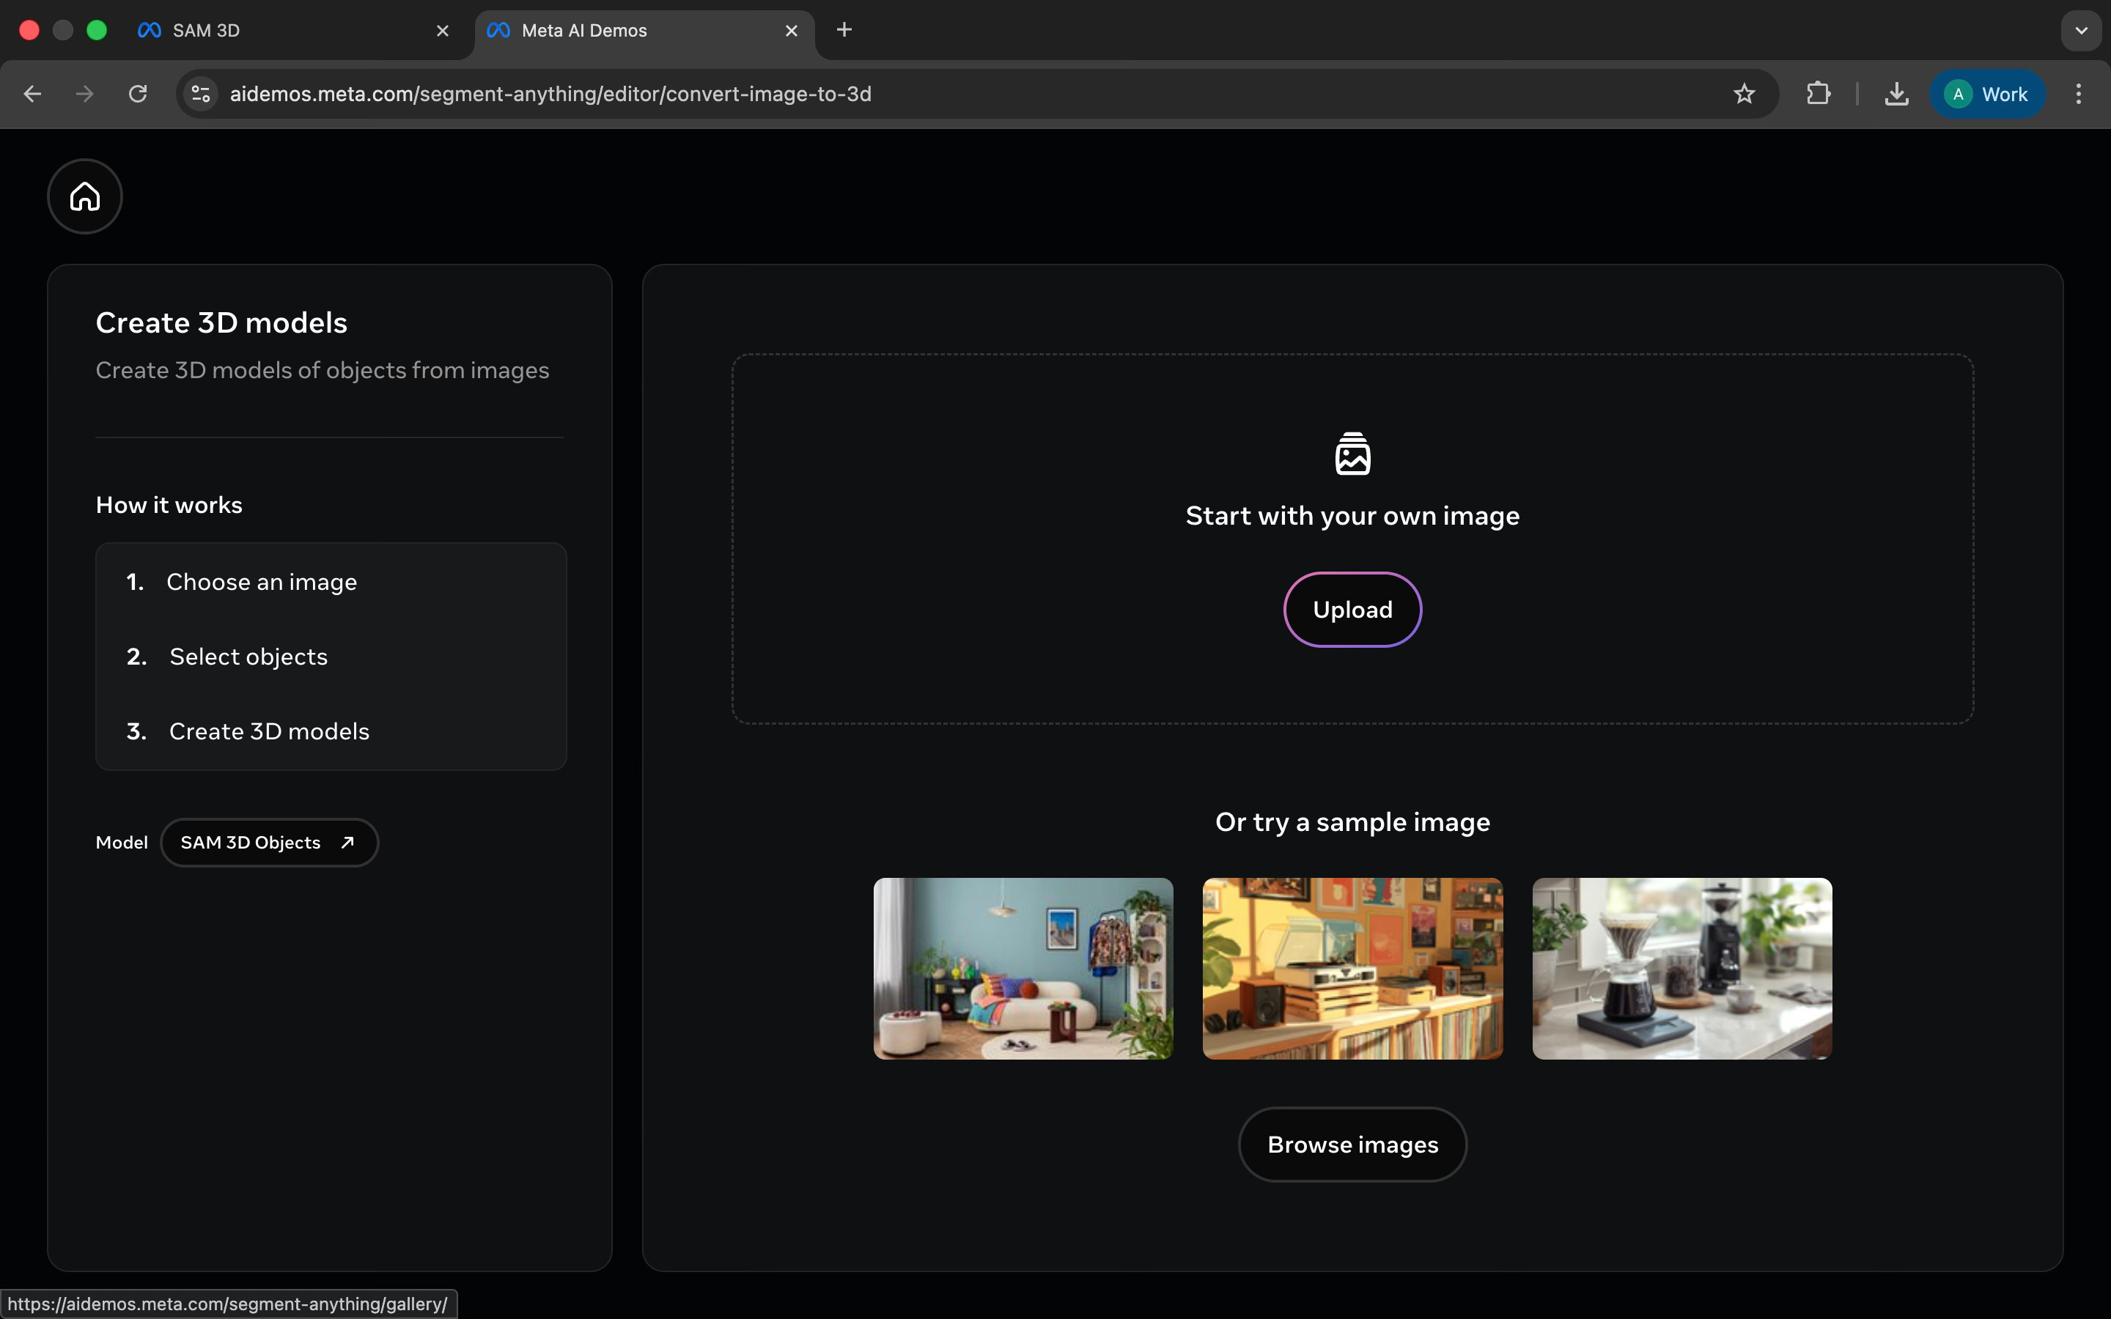View site information icon in address bar

click(x=201, y=95)
